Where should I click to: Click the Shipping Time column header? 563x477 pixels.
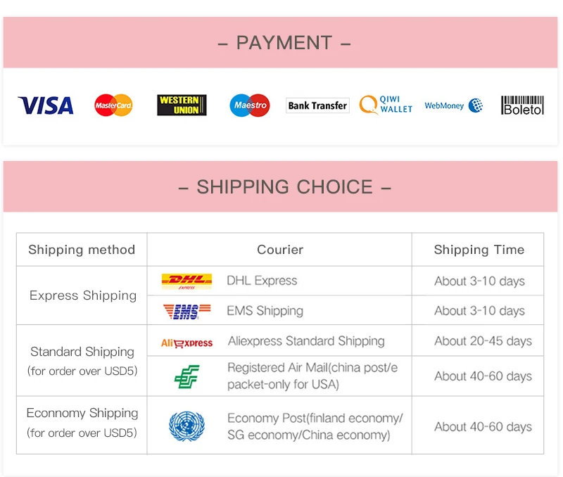[x=479, y=250]
